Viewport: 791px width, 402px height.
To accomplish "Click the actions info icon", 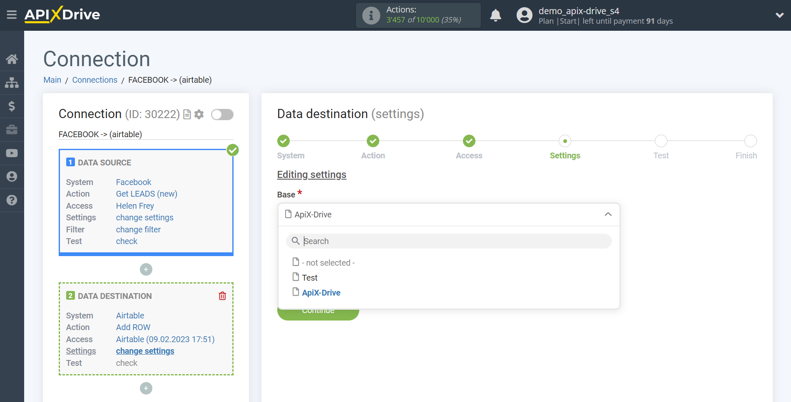I will [x=371, y=15].
